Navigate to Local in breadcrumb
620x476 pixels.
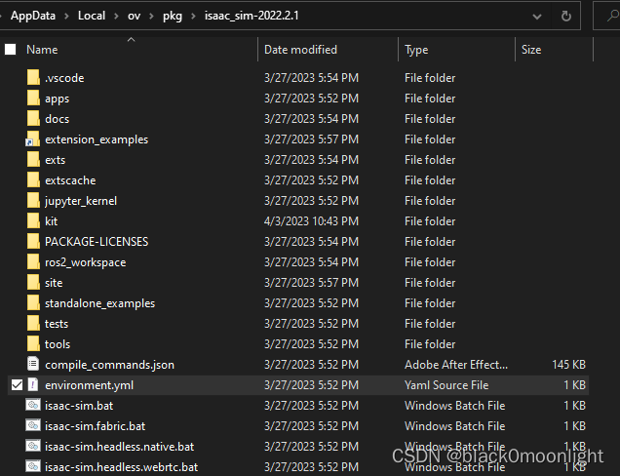tap(92, 16)
